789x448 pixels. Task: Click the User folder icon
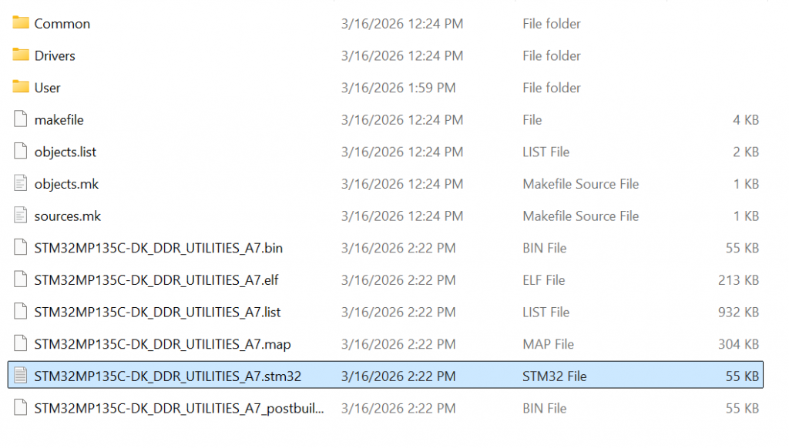pos(21,88)
